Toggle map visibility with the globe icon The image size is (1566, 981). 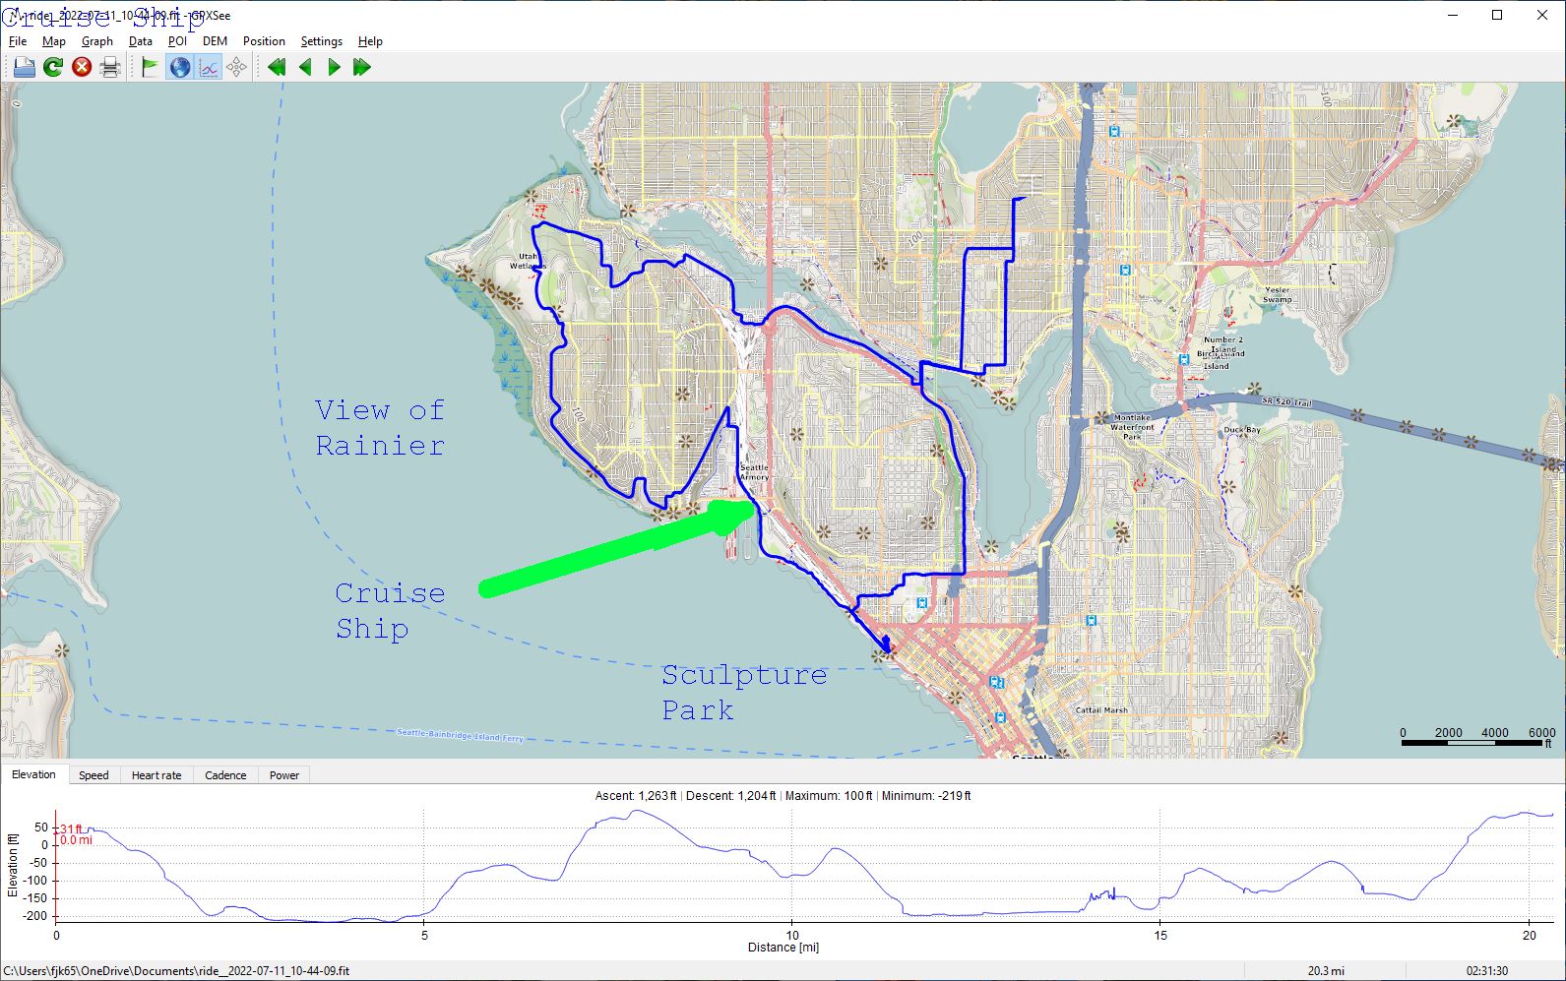tap(179, 67)
